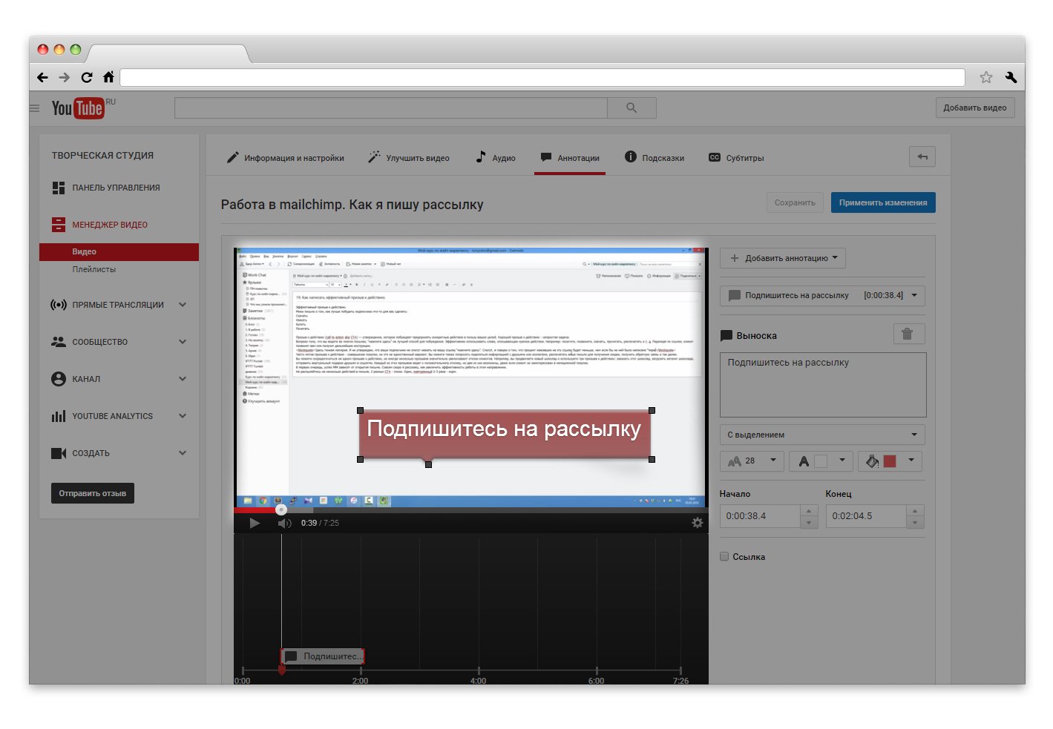Click the Применить изменения button
Viewport: 1053px width, 729px height.
(x=882, y=202)
